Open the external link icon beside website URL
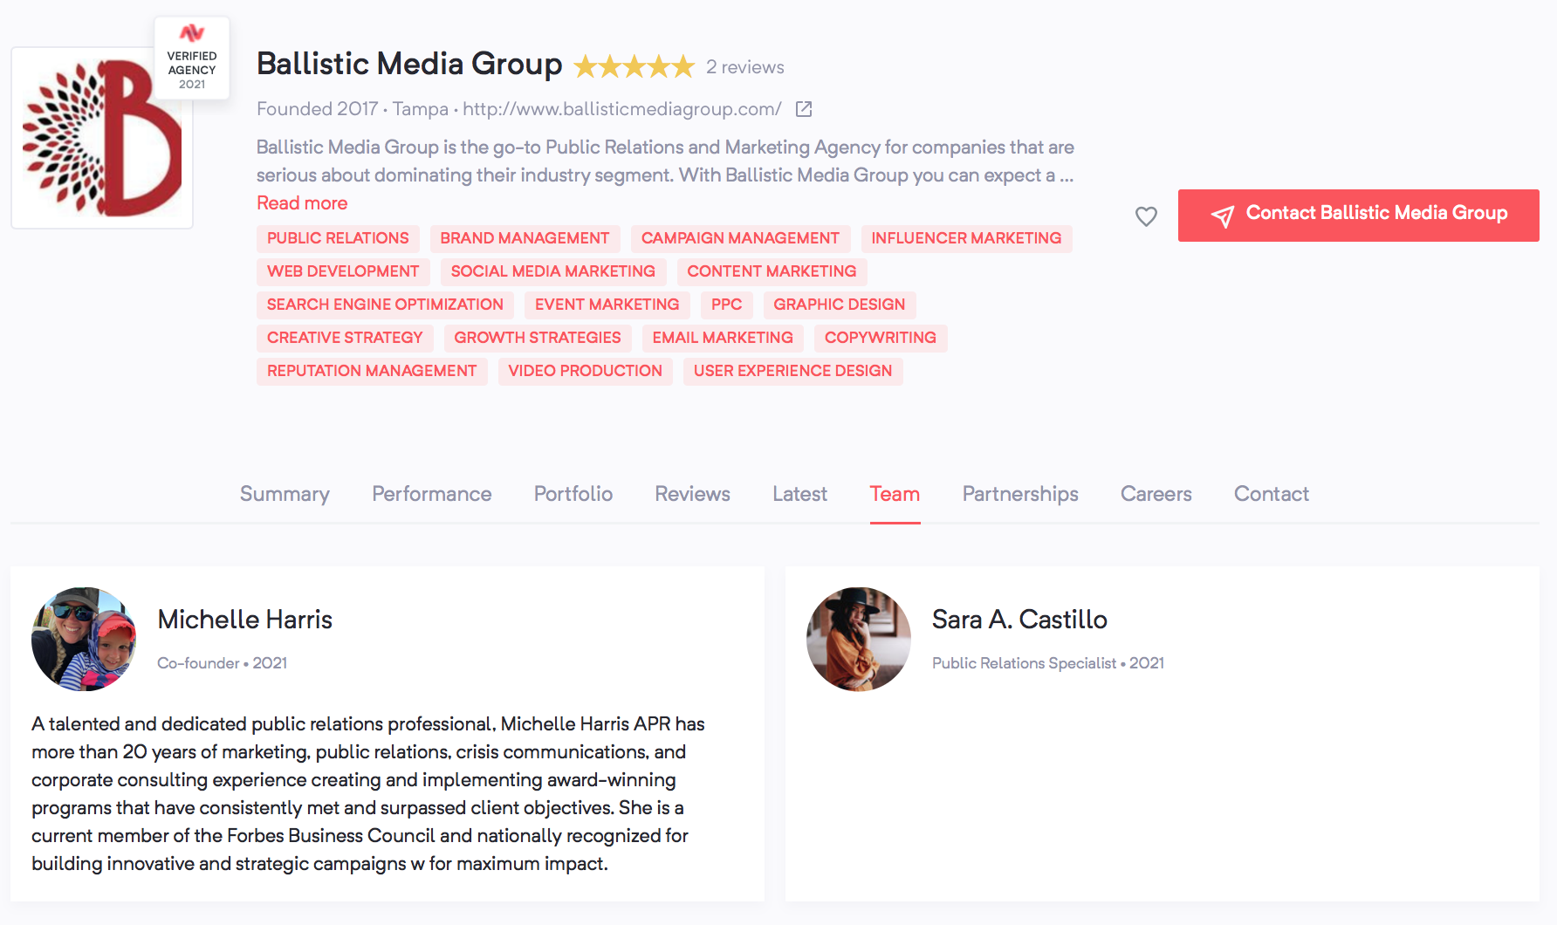Screen dimensions: 1557x925 pos(804,109)
